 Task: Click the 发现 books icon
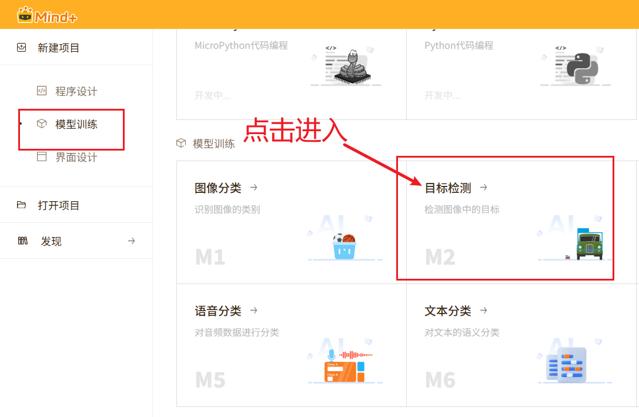(x=23, y=241)
